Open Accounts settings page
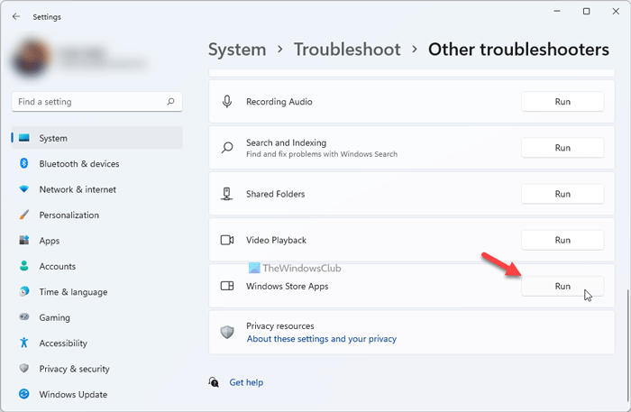The width and height of the screenshot is (631, 412). pyautogui.click(x=57, y=267)
